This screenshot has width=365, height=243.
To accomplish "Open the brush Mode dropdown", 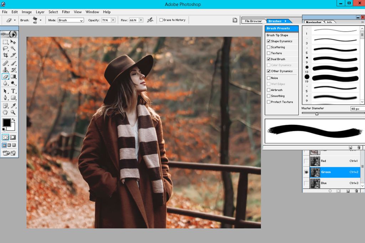I will pyautogui.click(x=81, y=20).
